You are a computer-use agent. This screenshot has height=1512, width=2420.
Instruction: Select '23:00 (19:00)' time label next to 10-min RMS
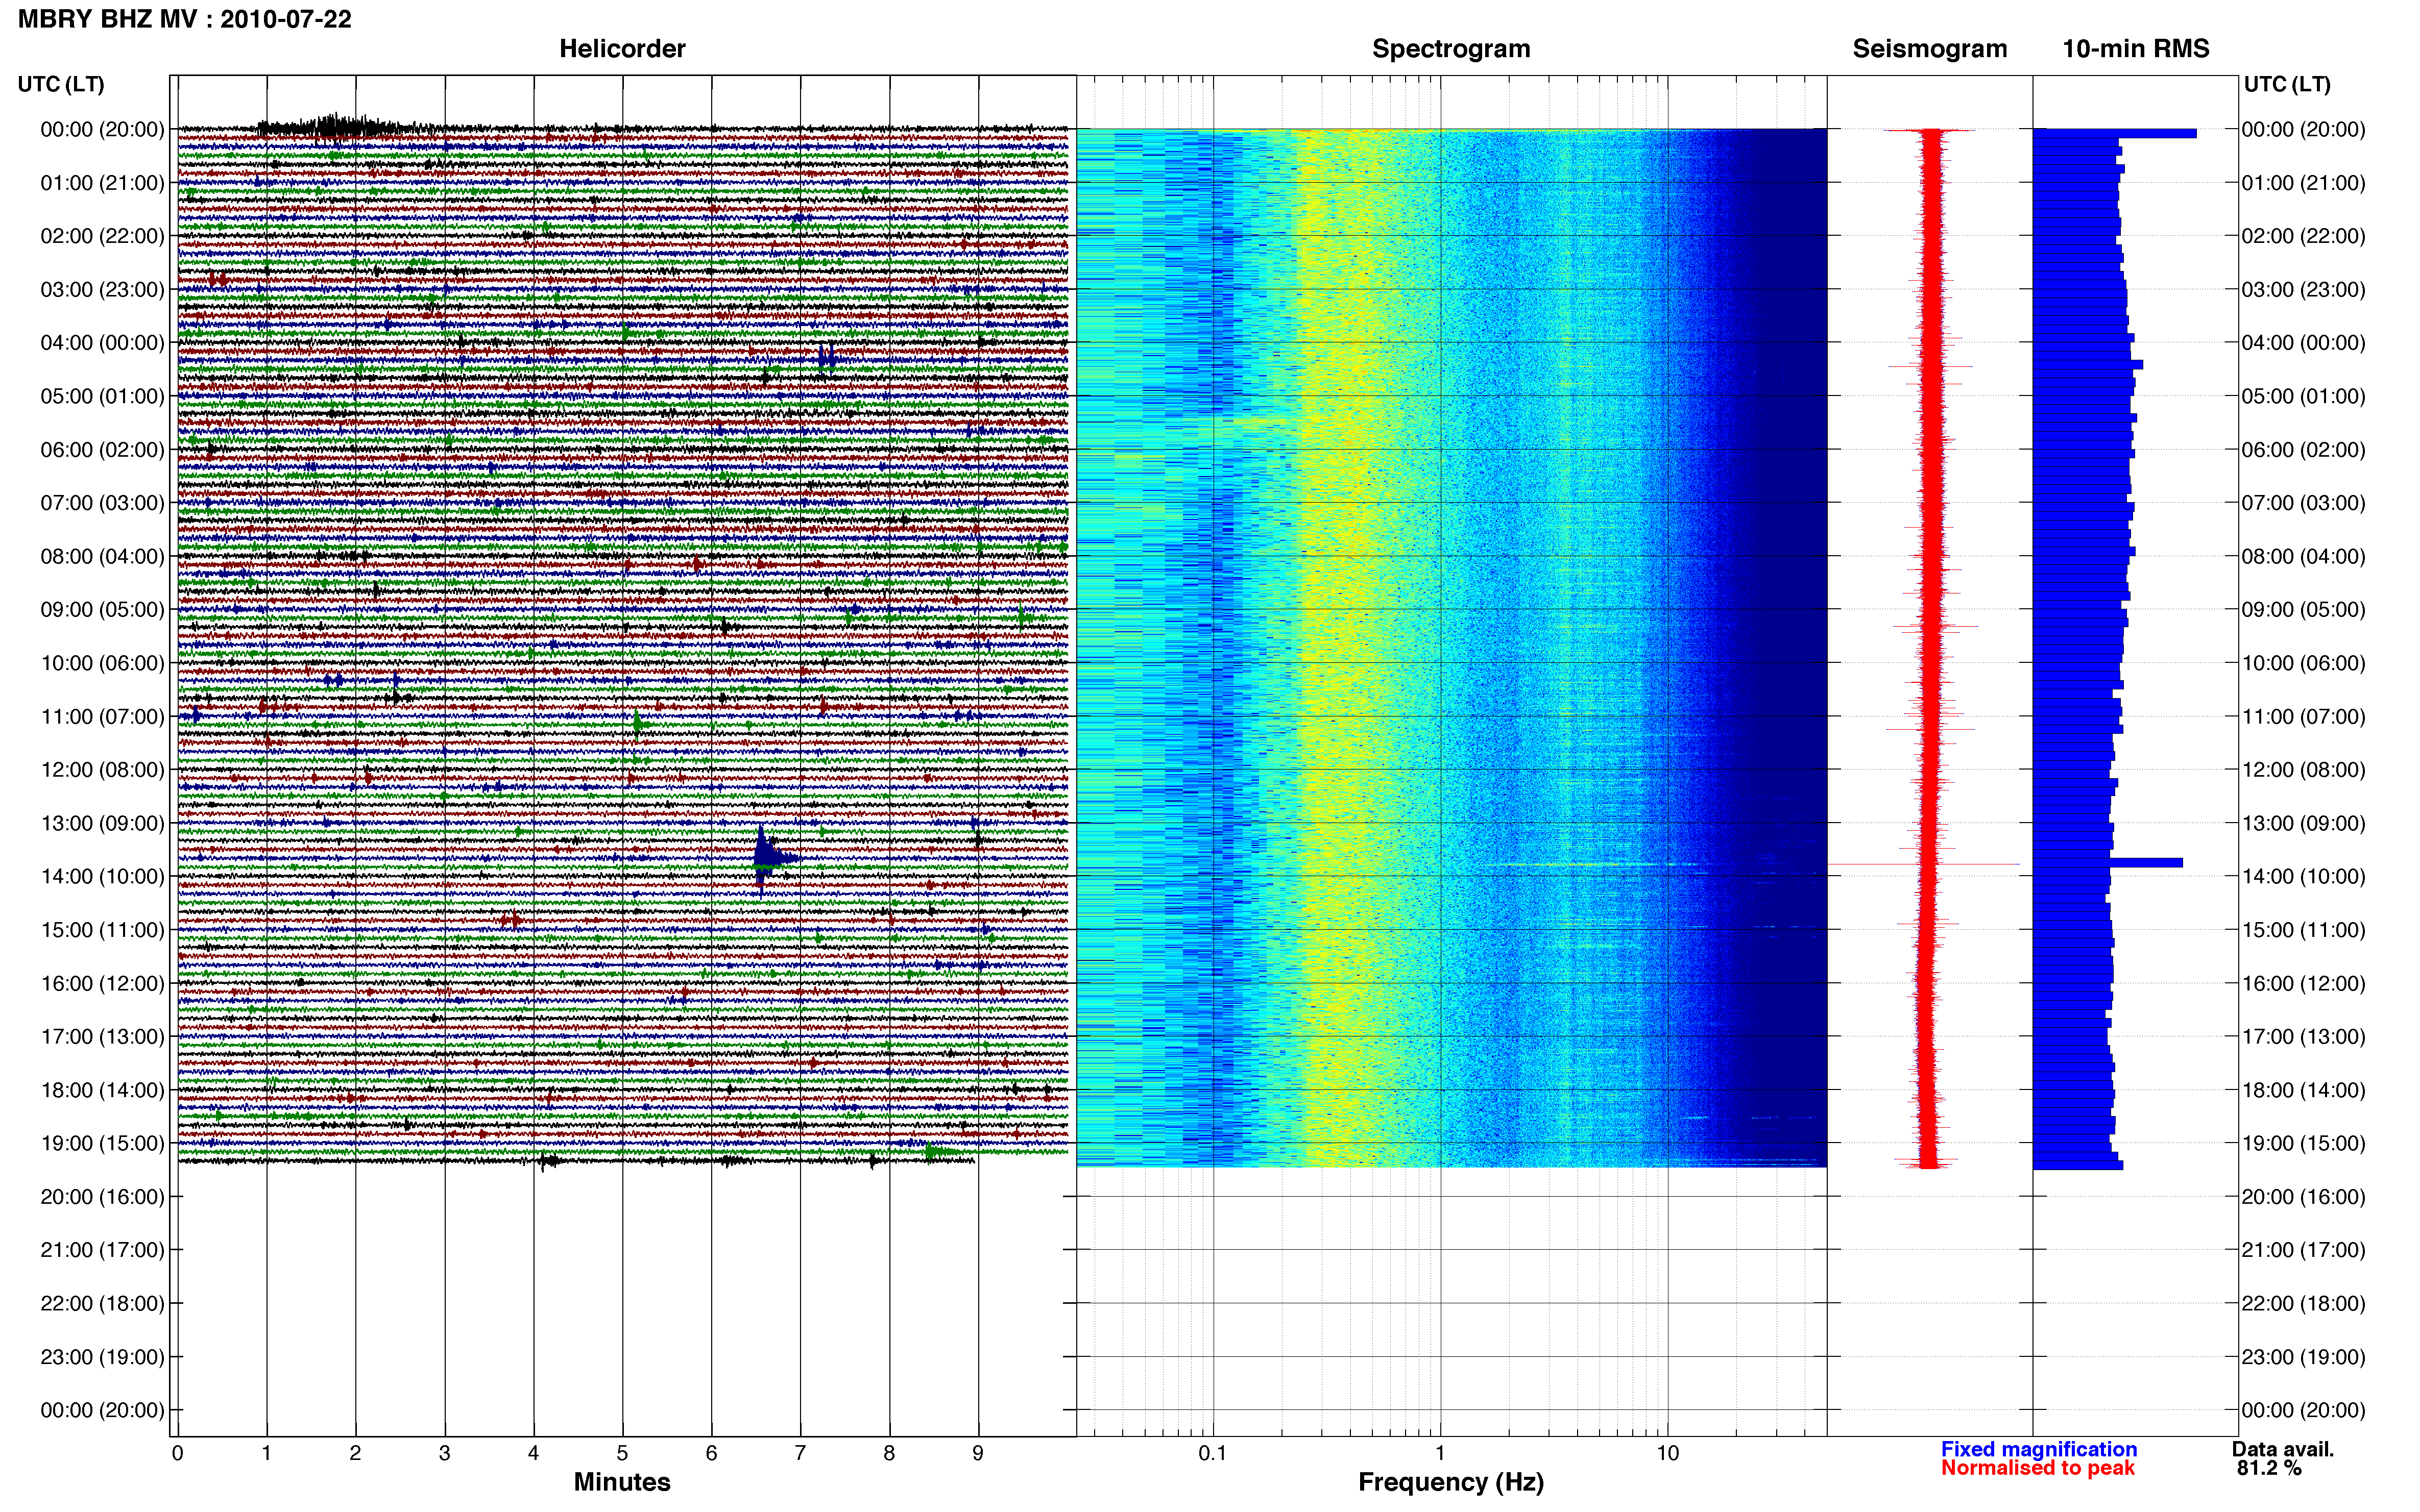click(2303, 1357)
